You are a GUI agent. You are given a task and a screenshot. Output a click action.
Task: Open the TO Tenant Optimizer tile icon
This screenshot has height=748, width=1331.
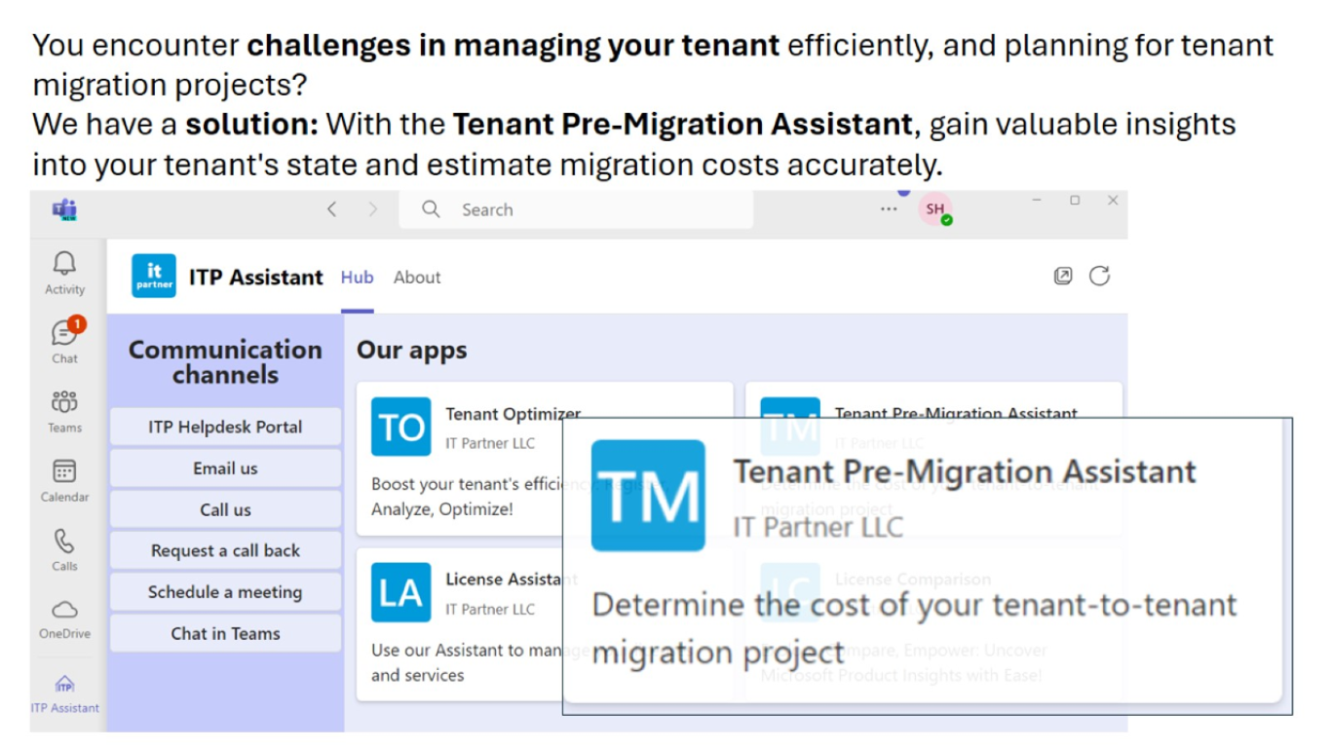click(x=400, y=427)
